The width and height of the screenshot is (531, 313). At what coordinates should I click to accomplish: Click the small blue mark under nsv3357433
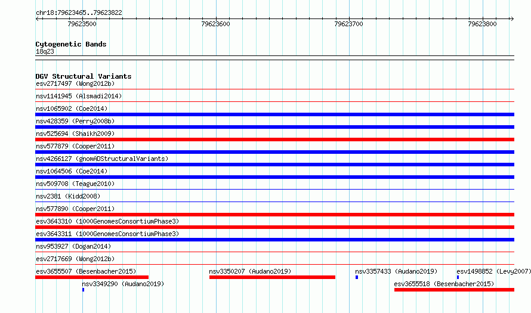357,277
